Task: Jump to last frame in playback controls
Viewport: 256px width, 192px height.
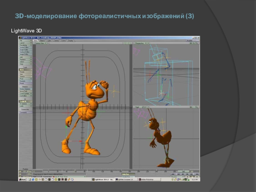Action: pos(197,174)
